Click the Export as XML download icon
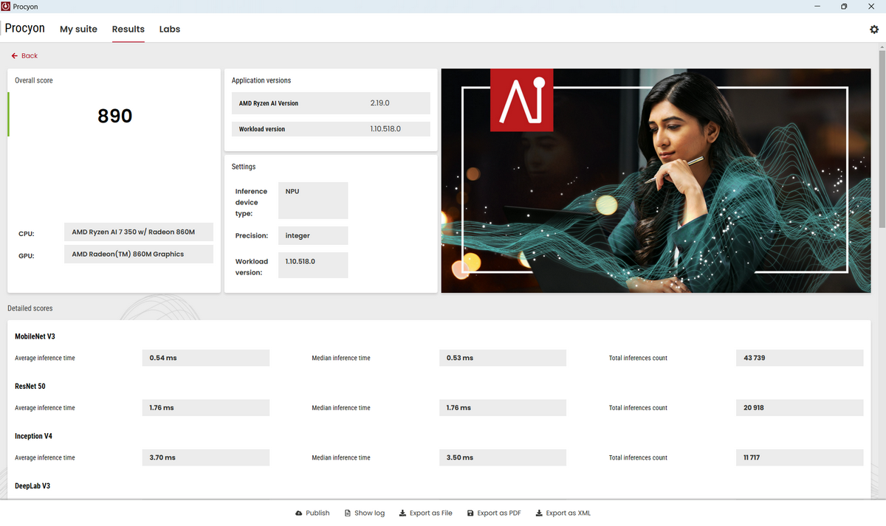 point(539,513)
